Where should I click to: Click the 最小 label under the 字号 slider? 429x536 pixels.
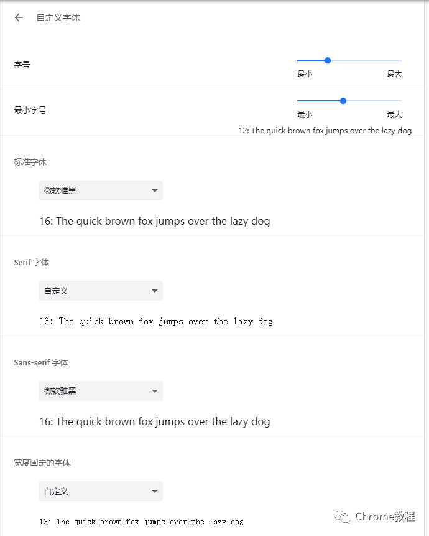pyautogui.click(x=305, y=74)
